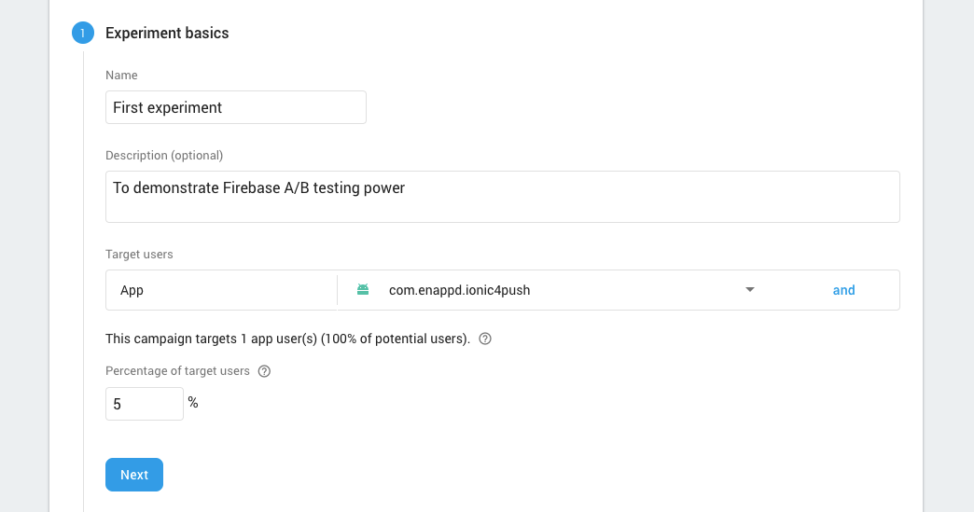Open help icon next to Percentage of target users
The image size is (974, 512).
tap(264, 371)
